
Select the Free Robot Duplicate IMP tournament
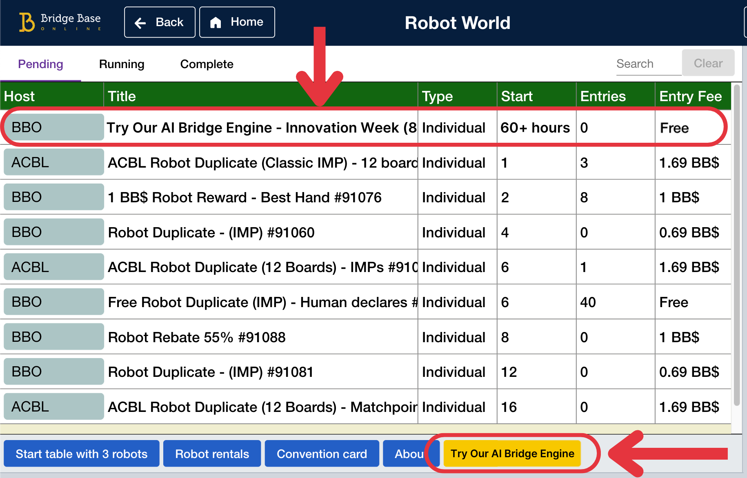click(261, 302)
